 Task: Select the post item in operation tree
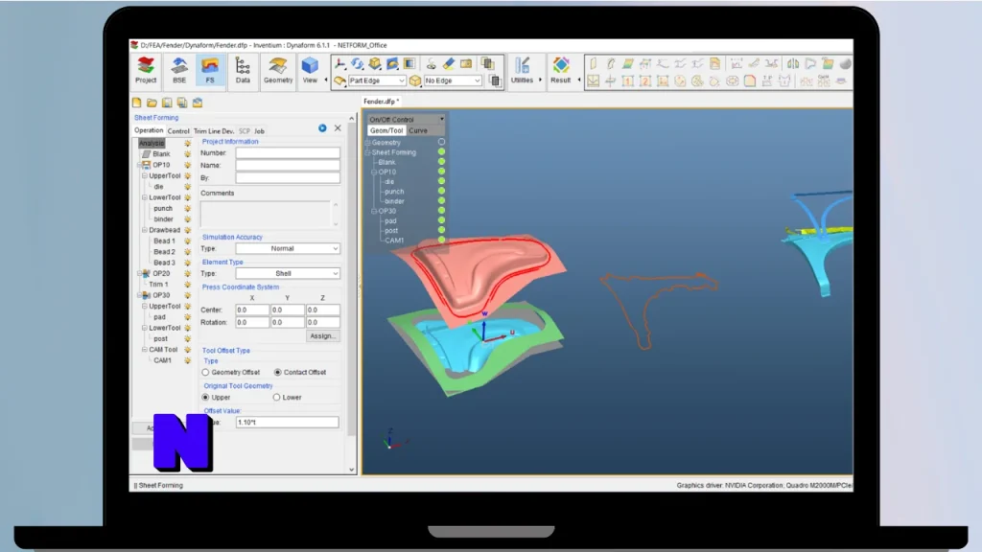tap(160, 338)
